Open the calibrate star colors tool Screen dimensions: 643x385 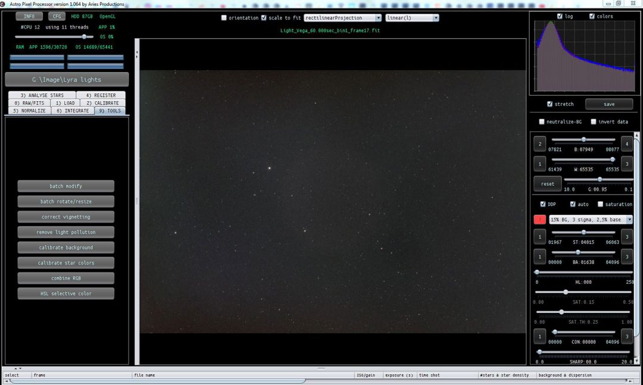(x=65, y=262)
